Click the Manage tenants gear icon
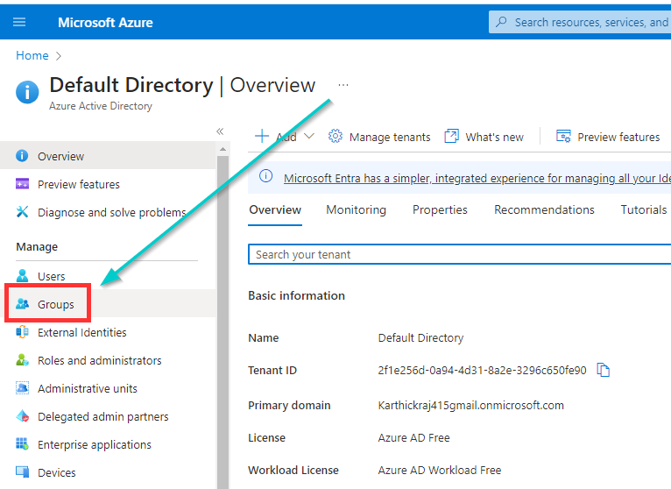671x489 pixels. click(x=335, y=136)
